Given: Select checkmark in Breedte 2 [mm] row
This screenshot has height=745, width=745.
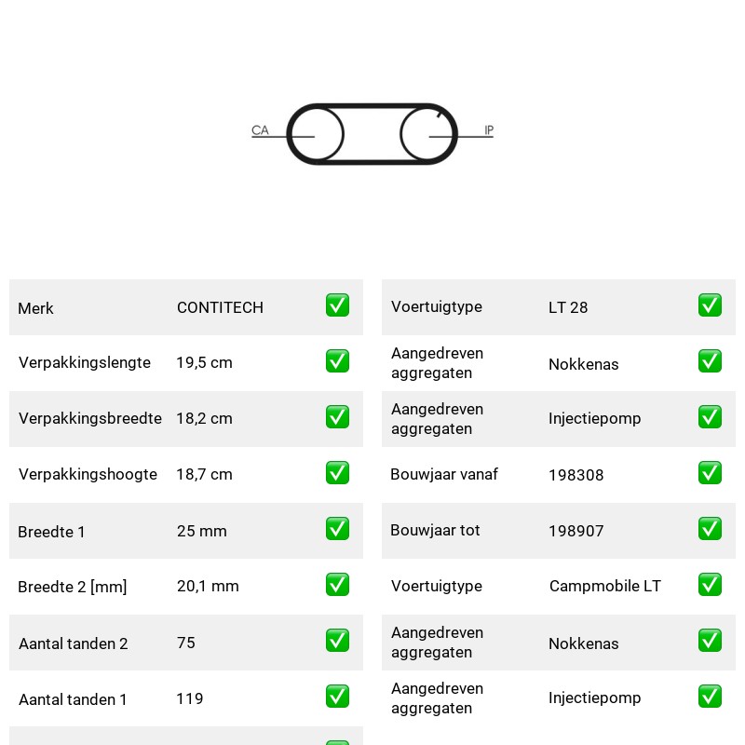Looking at the screenshot, I should [x=337, y=585].
